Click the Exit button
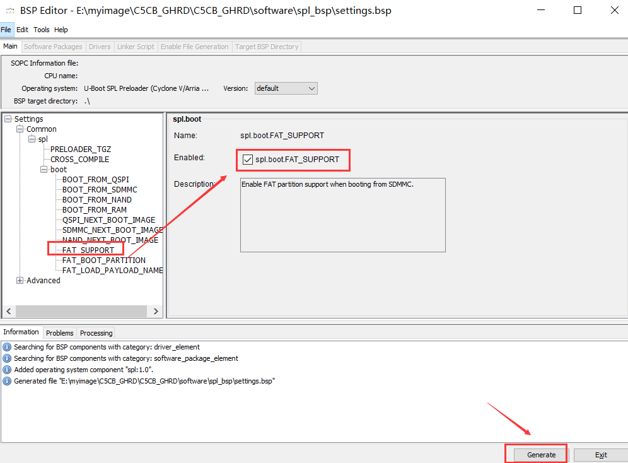Screen dimensions: 628x463 [601, 455]
